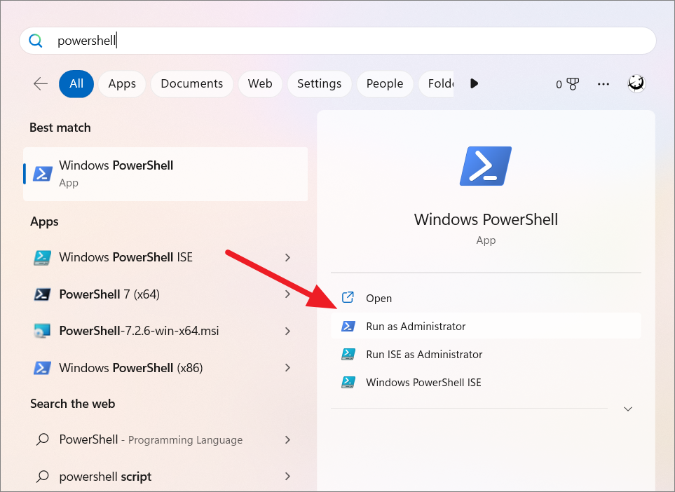Switch to the Settings filter tab
The width and height of the screenshot is (675, 492).
319,83
